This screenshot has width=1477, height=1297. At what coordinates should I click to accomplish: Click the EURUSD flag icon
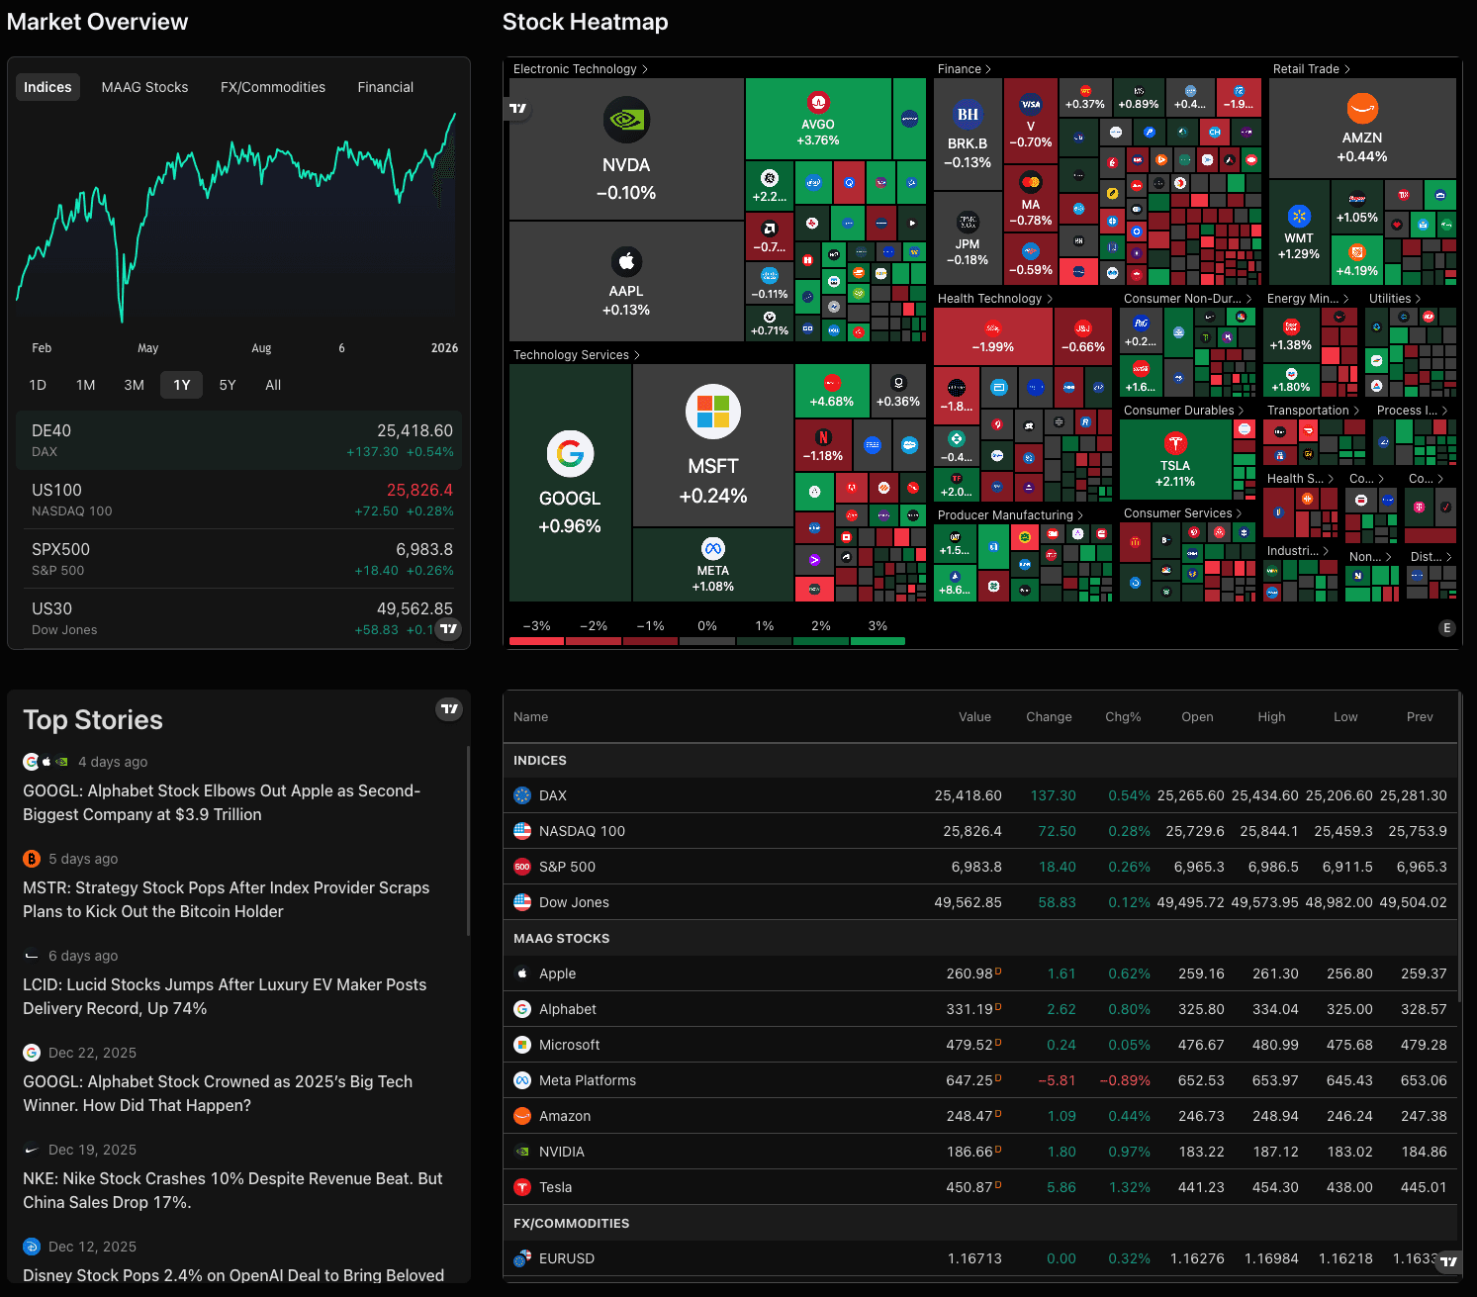(x=522, y=1258)
